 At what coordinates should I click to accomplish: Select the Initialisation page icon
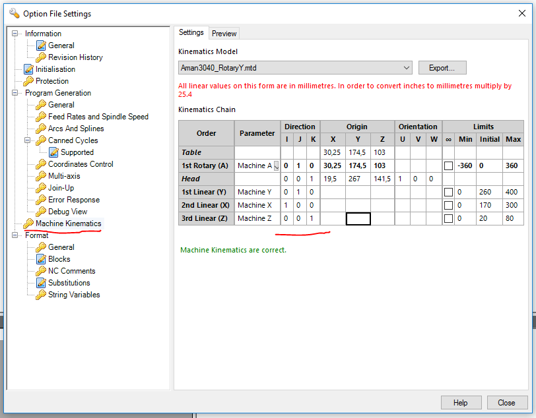click(x=28, y=69)
